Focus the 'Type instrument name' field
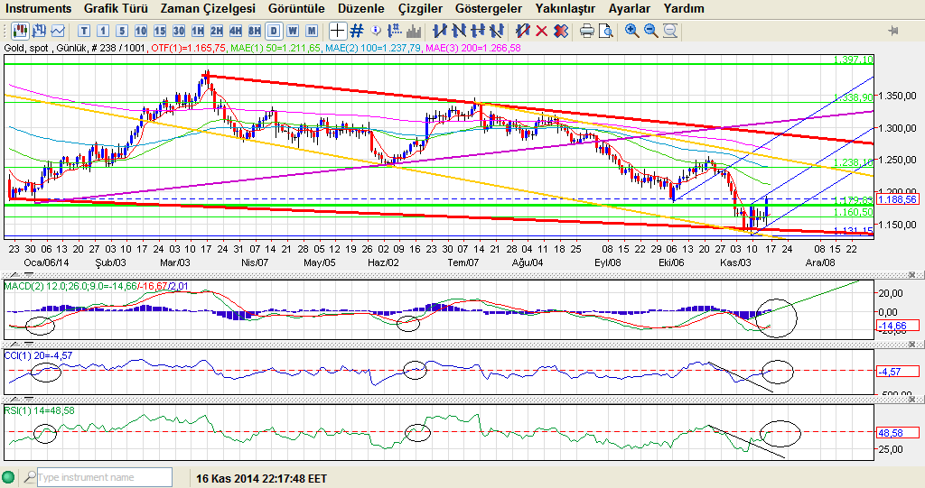925x488 pixels. click(105, 477)
